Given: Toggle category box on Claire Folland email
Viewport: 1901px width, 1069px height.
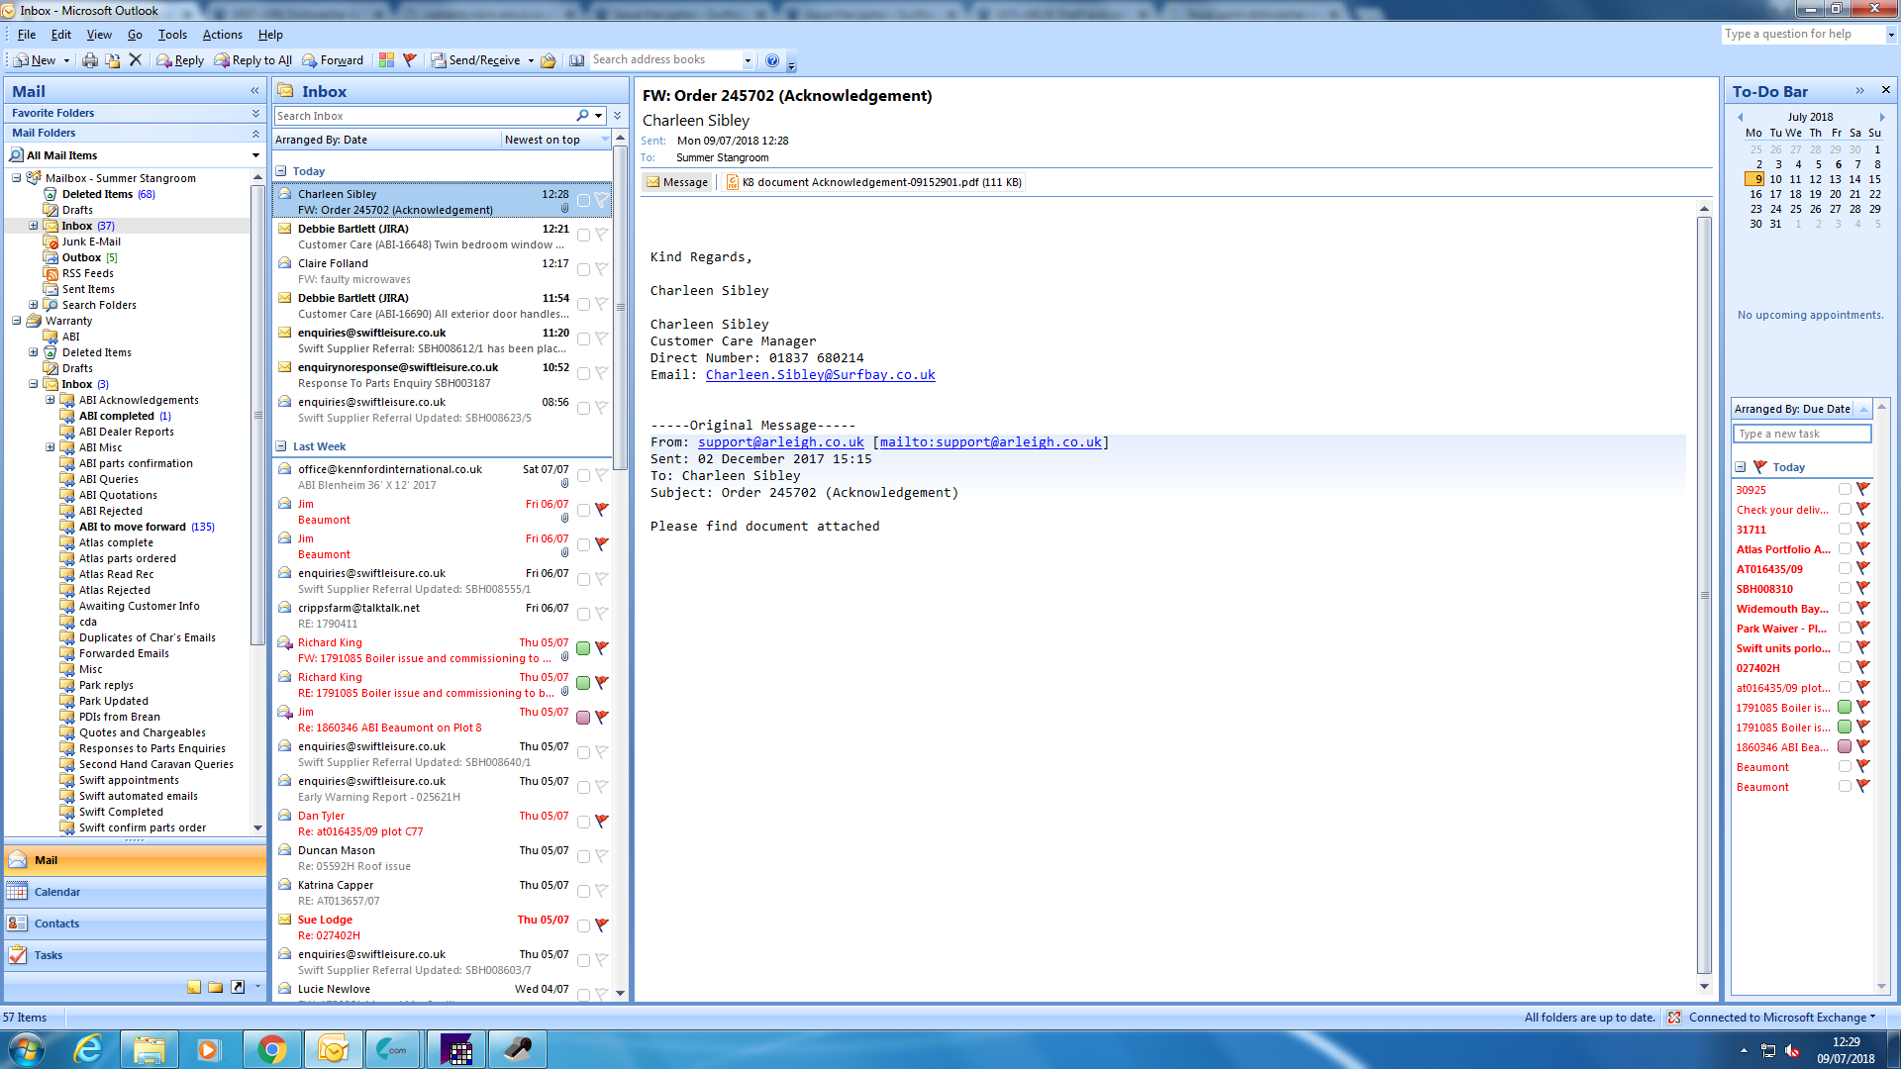Looking at the screenshot, I should click(583, 270).
